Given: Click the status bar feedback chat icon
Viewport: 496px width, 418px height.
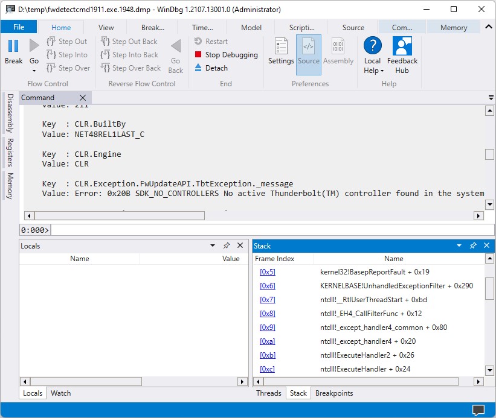Looking at the screenshot, I should click(x=478, y=410).
